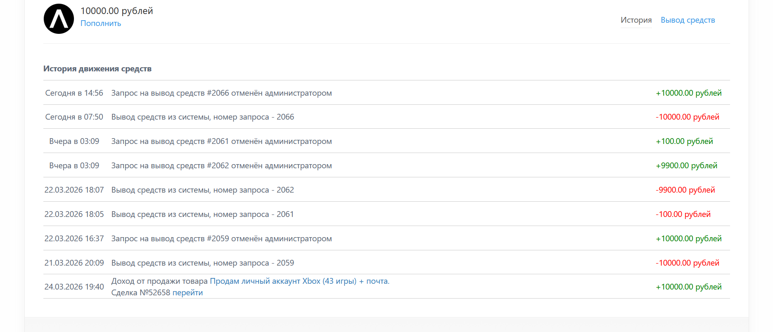
Task: Open the Вывод средств tab
Action: pyautogui.click(x=688, y=20)
